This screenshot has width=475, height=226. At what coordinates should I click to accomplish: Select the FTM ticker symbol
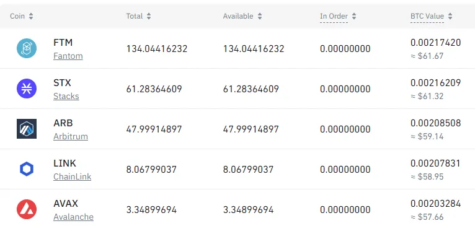63,43
